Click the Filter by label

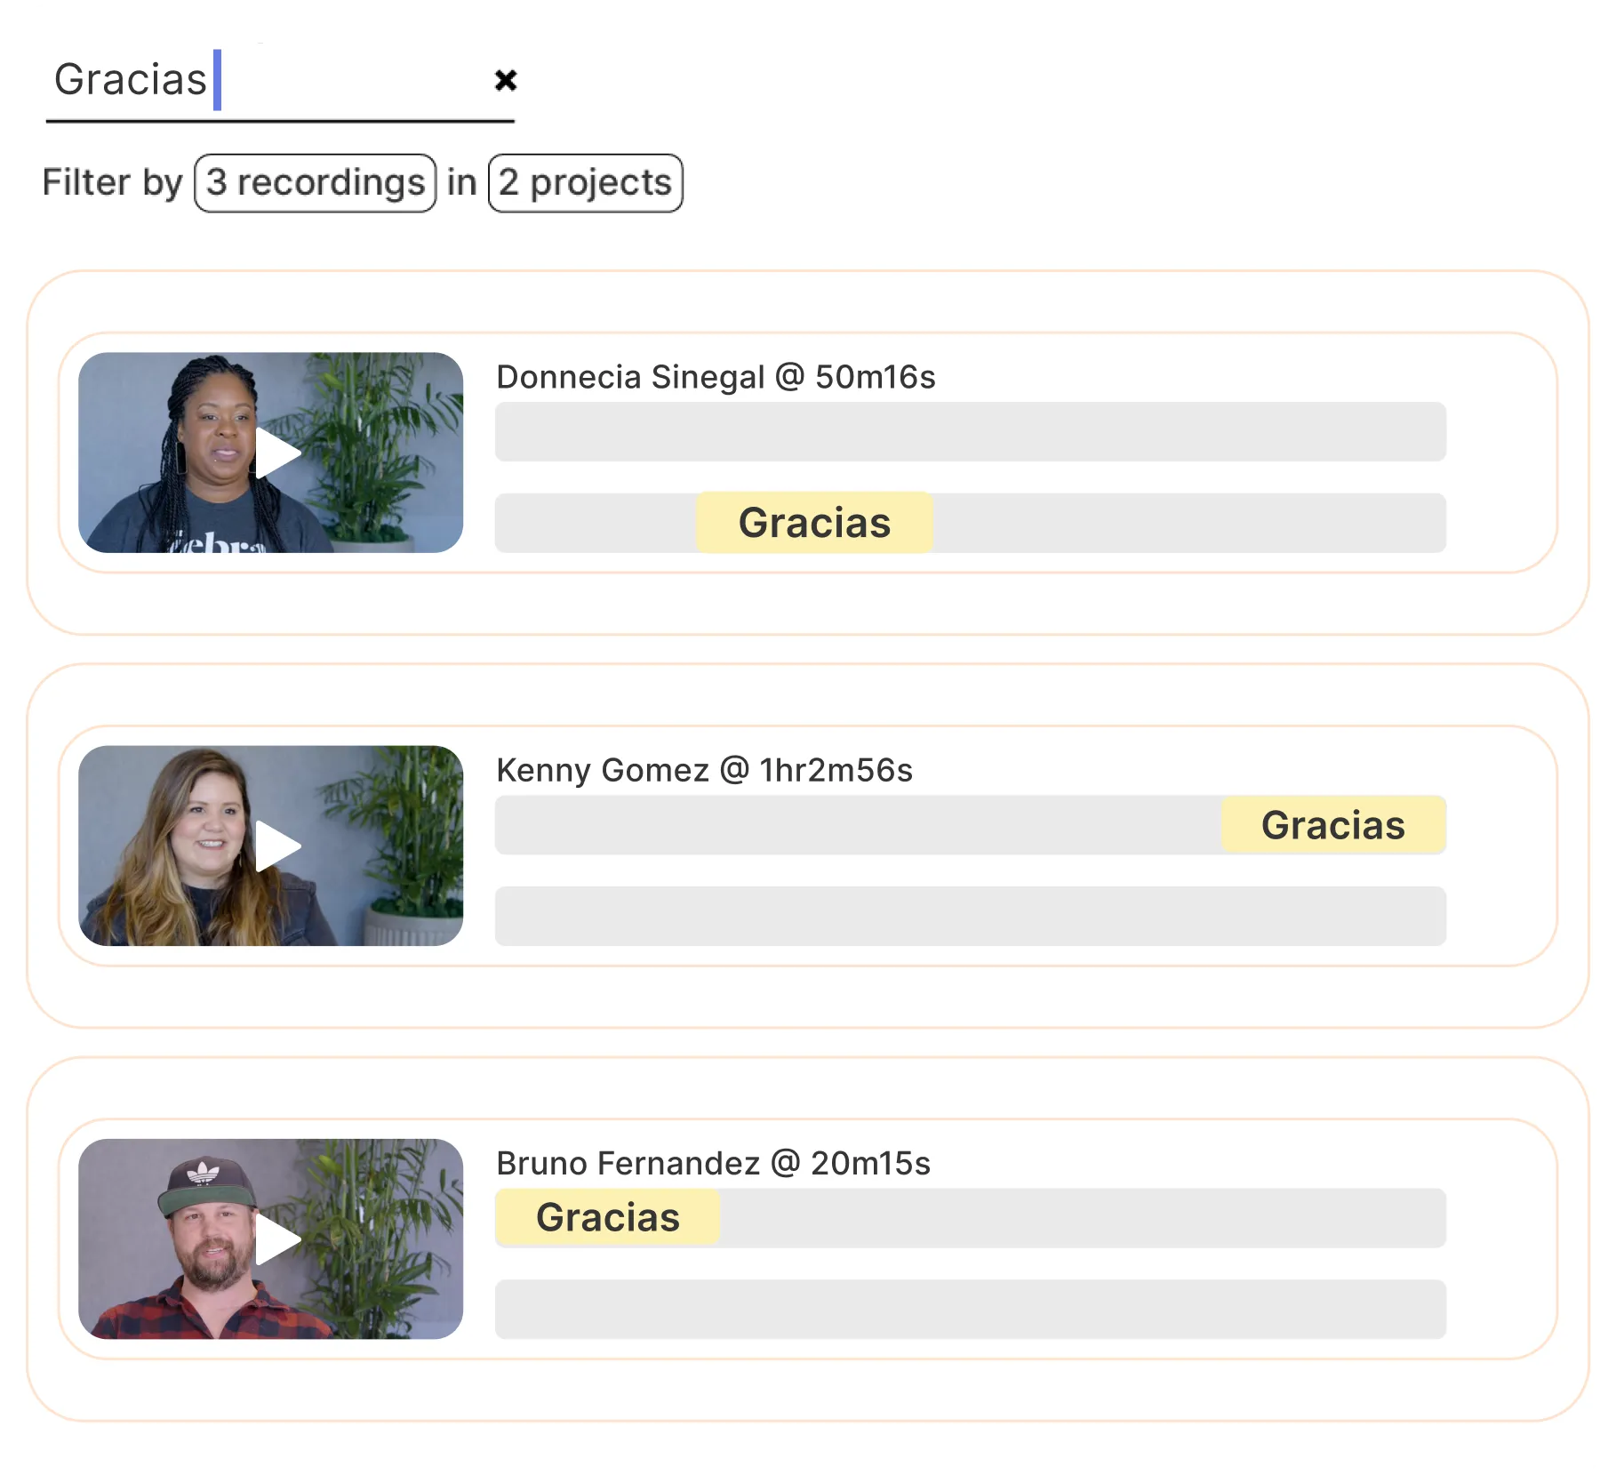[113, 182]
